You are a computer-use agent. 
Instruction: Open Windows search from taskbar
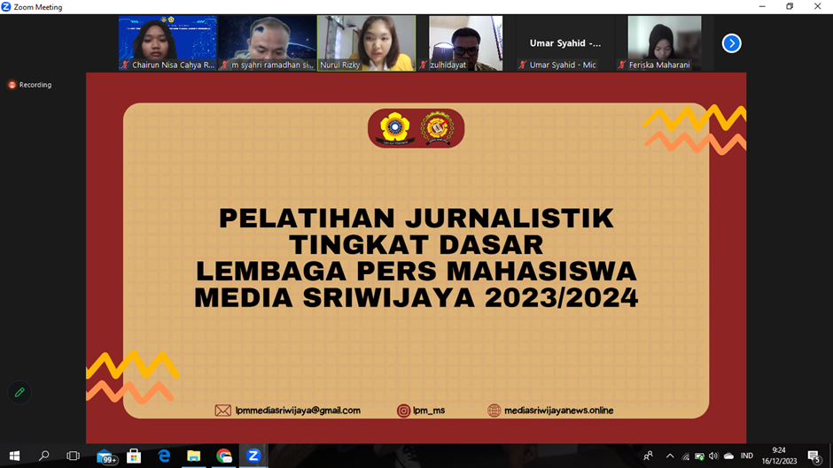[44, 456]
